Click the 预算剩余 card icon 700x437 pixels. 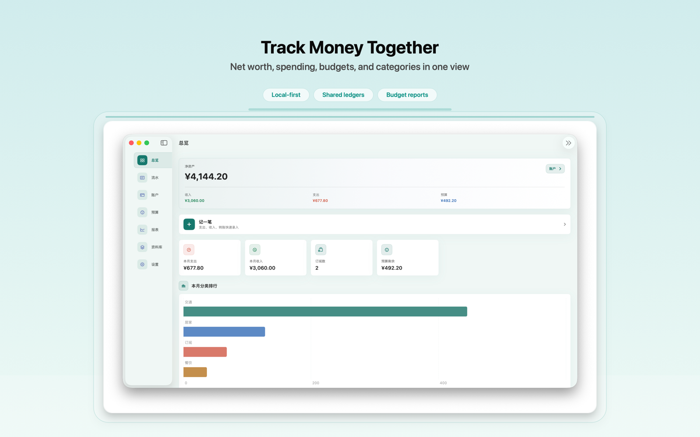coord(387,250)
